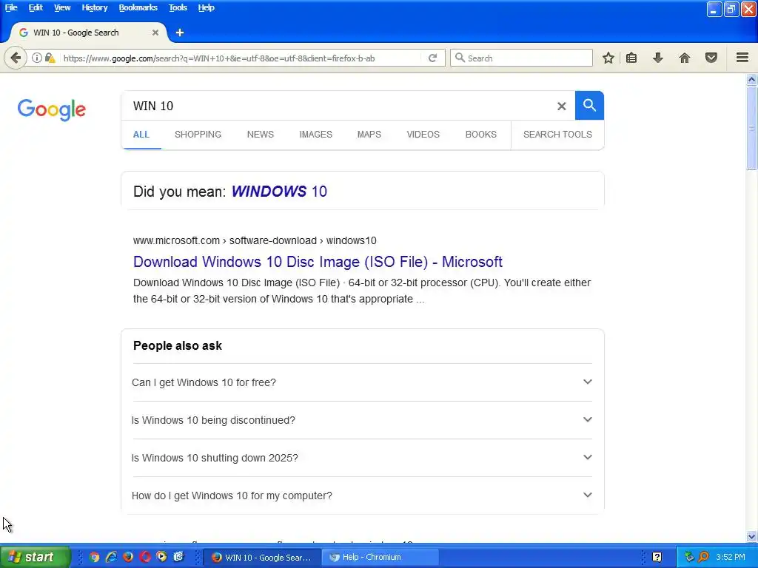
Task: Open 'Download Windows 10 Disc Image' Microsoft result
Action: tap(318, 262)
